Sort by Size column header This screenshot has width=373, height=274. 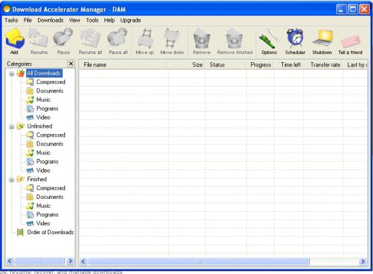tap(186, 65)
